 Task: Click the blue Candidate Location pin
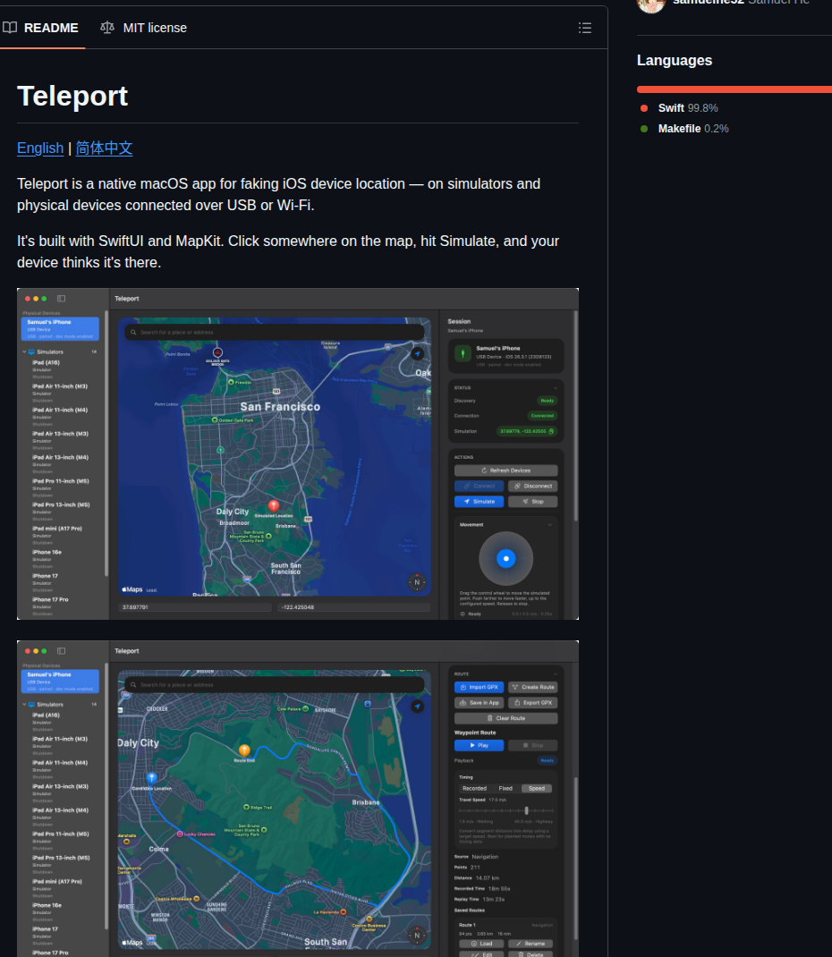(152, 777)
